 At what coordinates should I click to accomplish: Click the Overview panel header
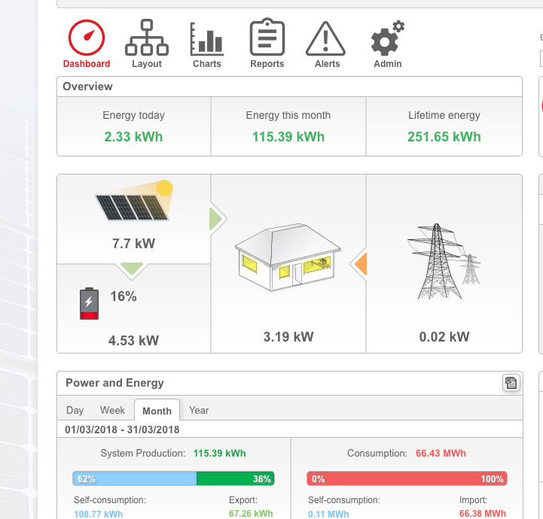[289, 86]
